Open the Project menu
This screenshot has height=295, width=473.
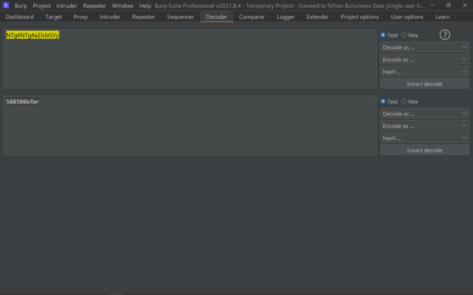pyautogui.click(x=42, y=6)
